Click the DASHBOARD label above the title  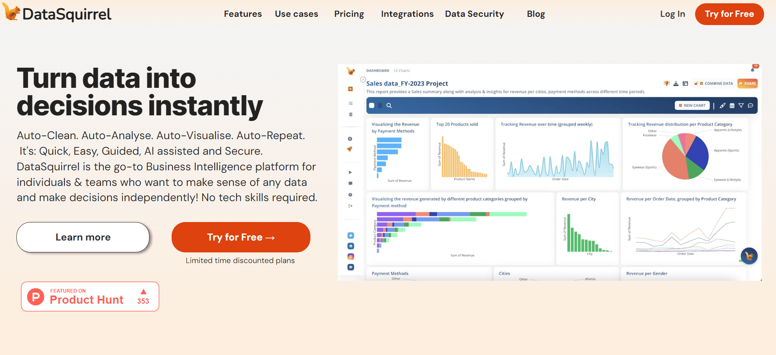click(x=378, y=71)
